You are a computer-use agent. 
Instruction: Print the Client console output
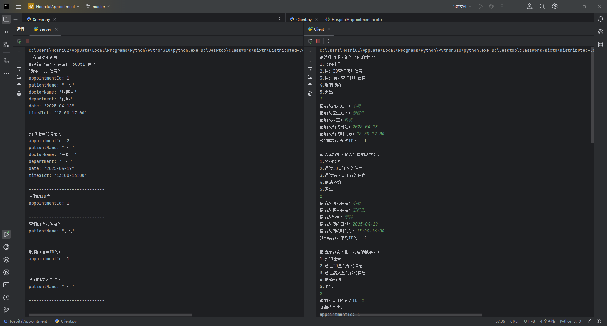point(310,85)
